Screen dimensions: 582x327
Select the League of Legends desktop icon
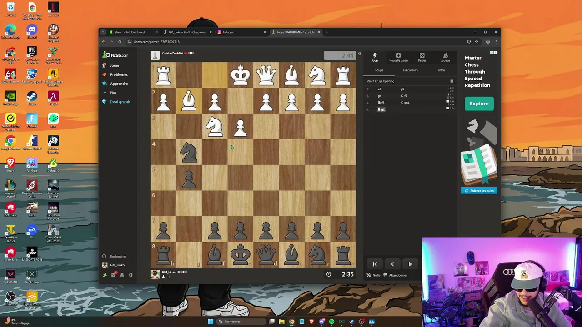10,188
